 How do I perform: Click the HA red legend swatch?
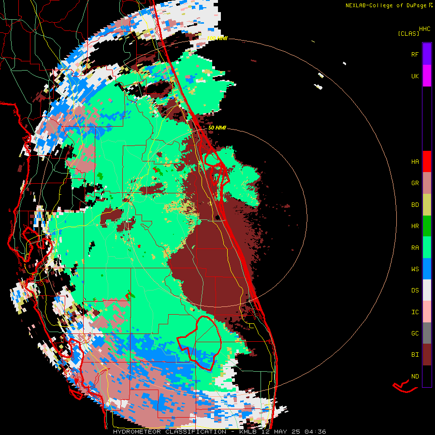427,161
